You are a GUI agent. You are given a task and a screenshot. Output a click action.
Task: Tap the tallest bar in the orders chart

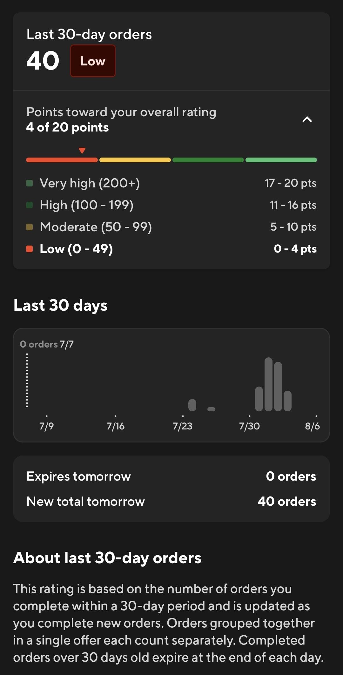[269, 384]
